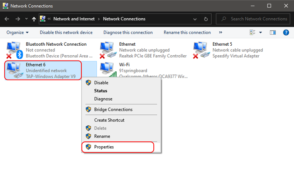Click shield icon beside Bridge Connections

88,109
